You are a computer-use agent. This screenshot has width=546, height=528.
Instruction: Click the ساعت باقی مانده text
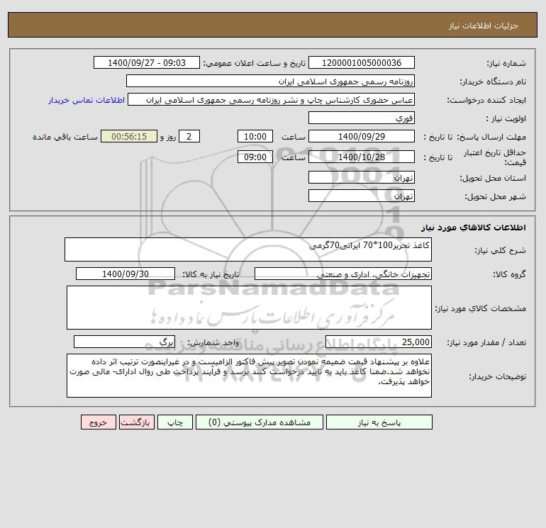65,137
